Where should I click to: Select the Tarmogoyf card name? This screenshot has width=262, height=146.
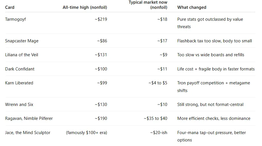[x=15, y=19]
